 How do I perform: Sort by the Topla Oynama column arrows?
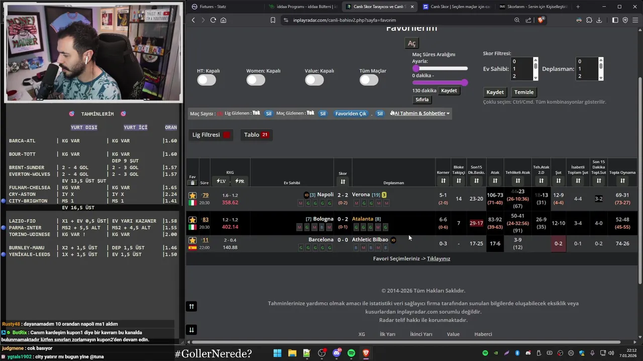[x=622, y=181]
